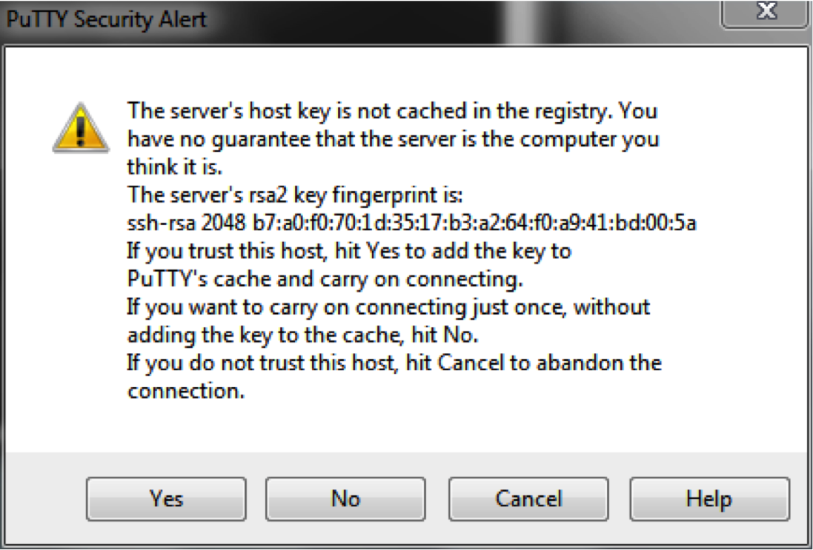
Task: Click the "think it is." text line
Action: coord(174,167)
